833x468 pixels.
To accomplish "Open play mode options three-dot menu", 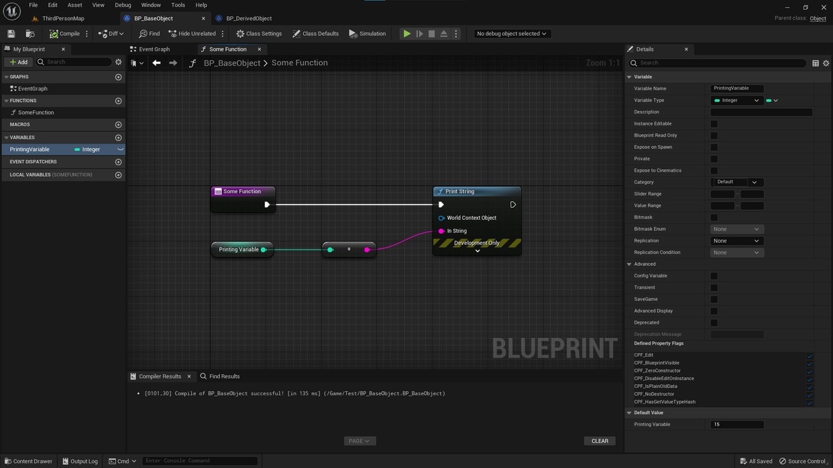I will pos(456,34).
